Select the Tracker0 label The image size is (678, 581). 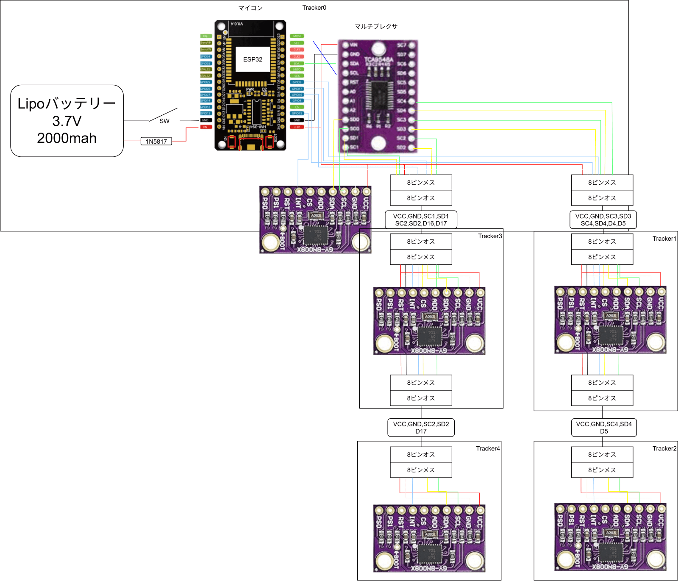click(314, 8)
